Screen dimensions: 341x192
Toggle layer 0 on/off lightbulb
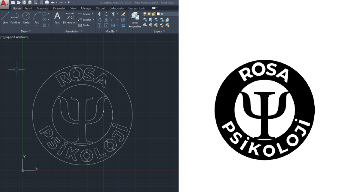tap(144, 14)
